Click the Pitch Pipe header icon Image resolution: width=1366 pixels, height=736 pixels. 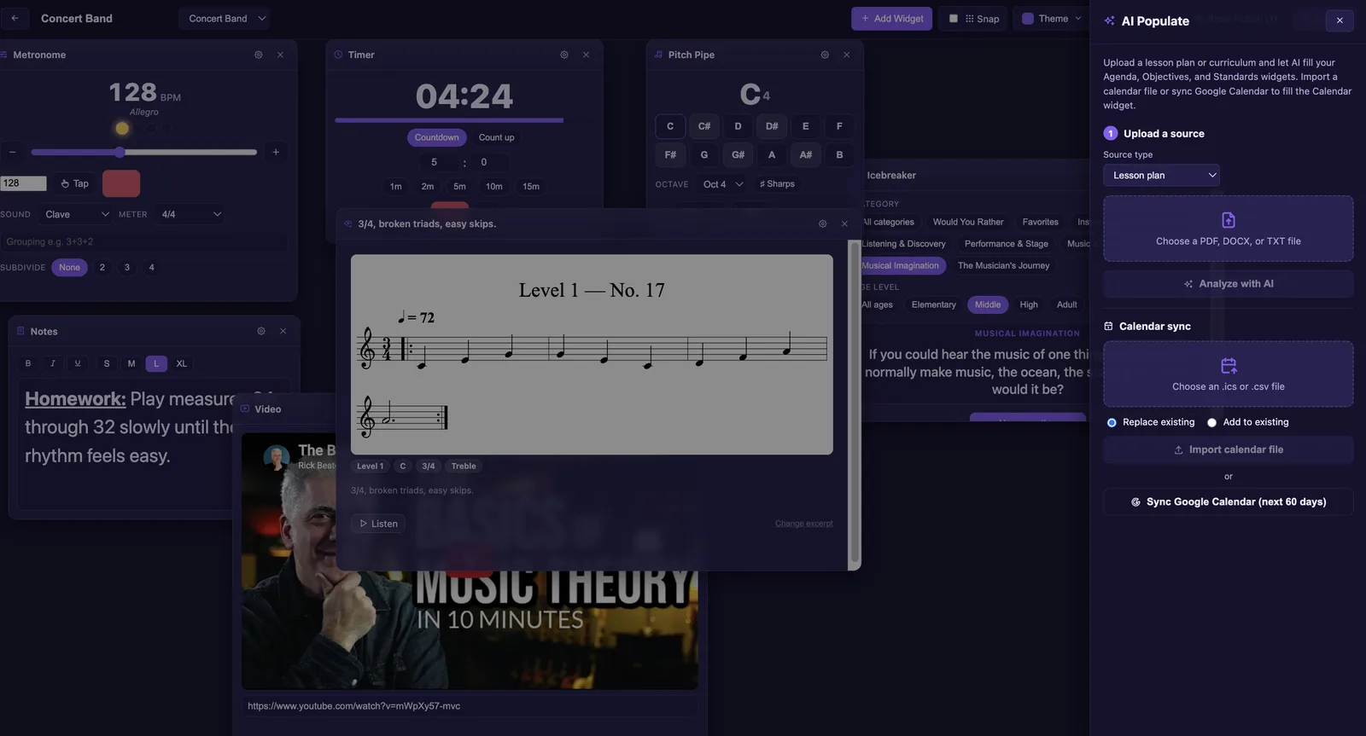pyautogui.click(x=658, y=55)
